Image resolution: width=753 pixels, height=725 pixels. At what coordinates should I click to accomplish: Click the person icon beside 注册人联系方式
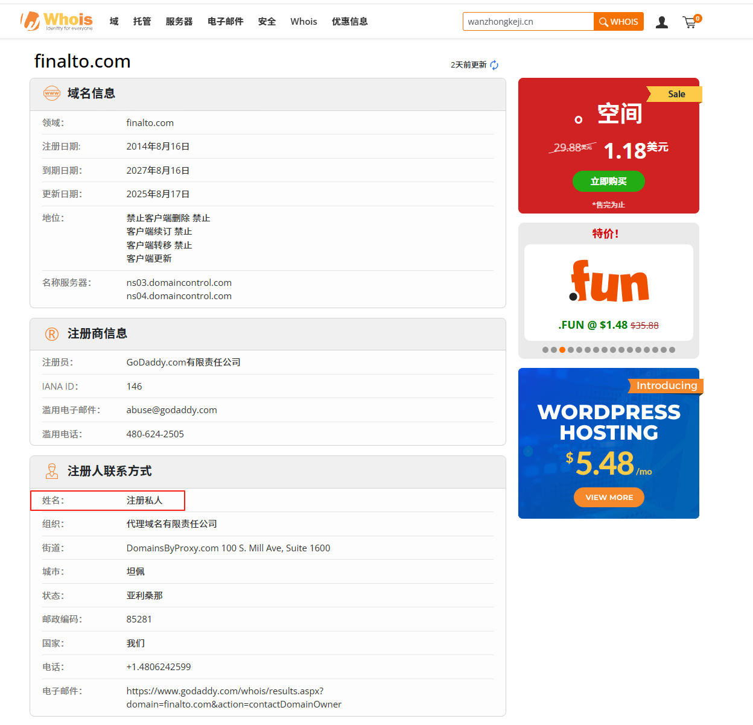(x=52, y=471)
